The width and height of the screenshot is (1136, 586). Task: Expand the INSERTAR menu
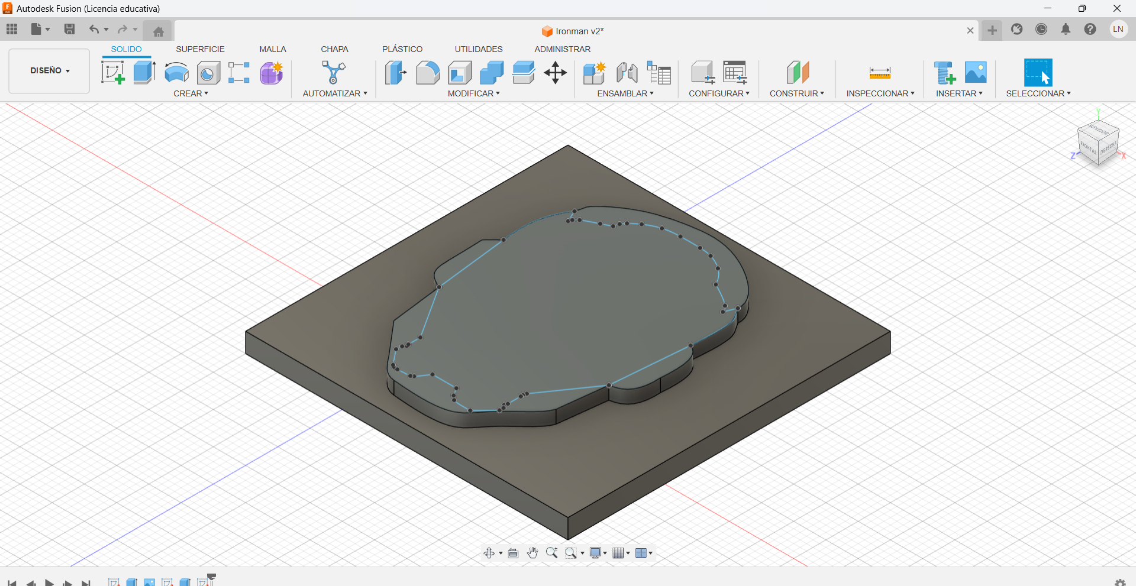pyautogui.click(x=959, y=93)
